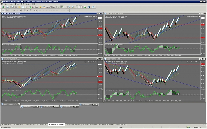Image resolution: width=207 pixels, height=129 pixels.
Task: Expand the Arrows objects dropdown arrow
Action: coord(36,10)
